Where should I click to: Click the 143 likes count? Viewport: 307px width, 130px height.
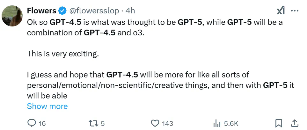[167, 124]
